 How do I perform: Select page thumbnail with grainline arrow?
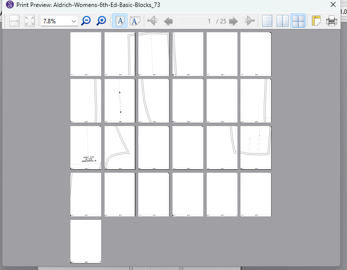tap(120, 101)
